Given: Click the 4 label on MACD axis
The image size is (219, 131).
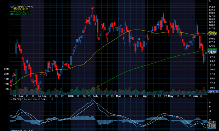Looking at the screenshot, I should 210,111.
